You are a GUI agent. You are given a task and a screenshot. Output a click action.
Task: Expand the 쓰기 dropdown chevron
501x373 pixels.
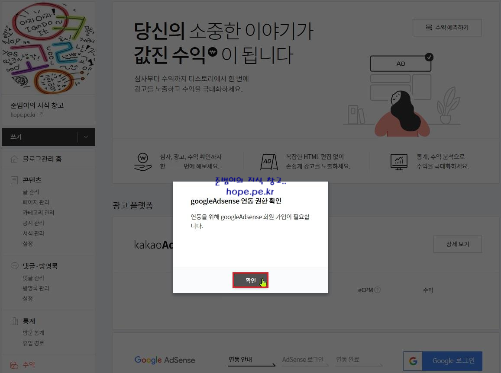click(x=86, y=137)
